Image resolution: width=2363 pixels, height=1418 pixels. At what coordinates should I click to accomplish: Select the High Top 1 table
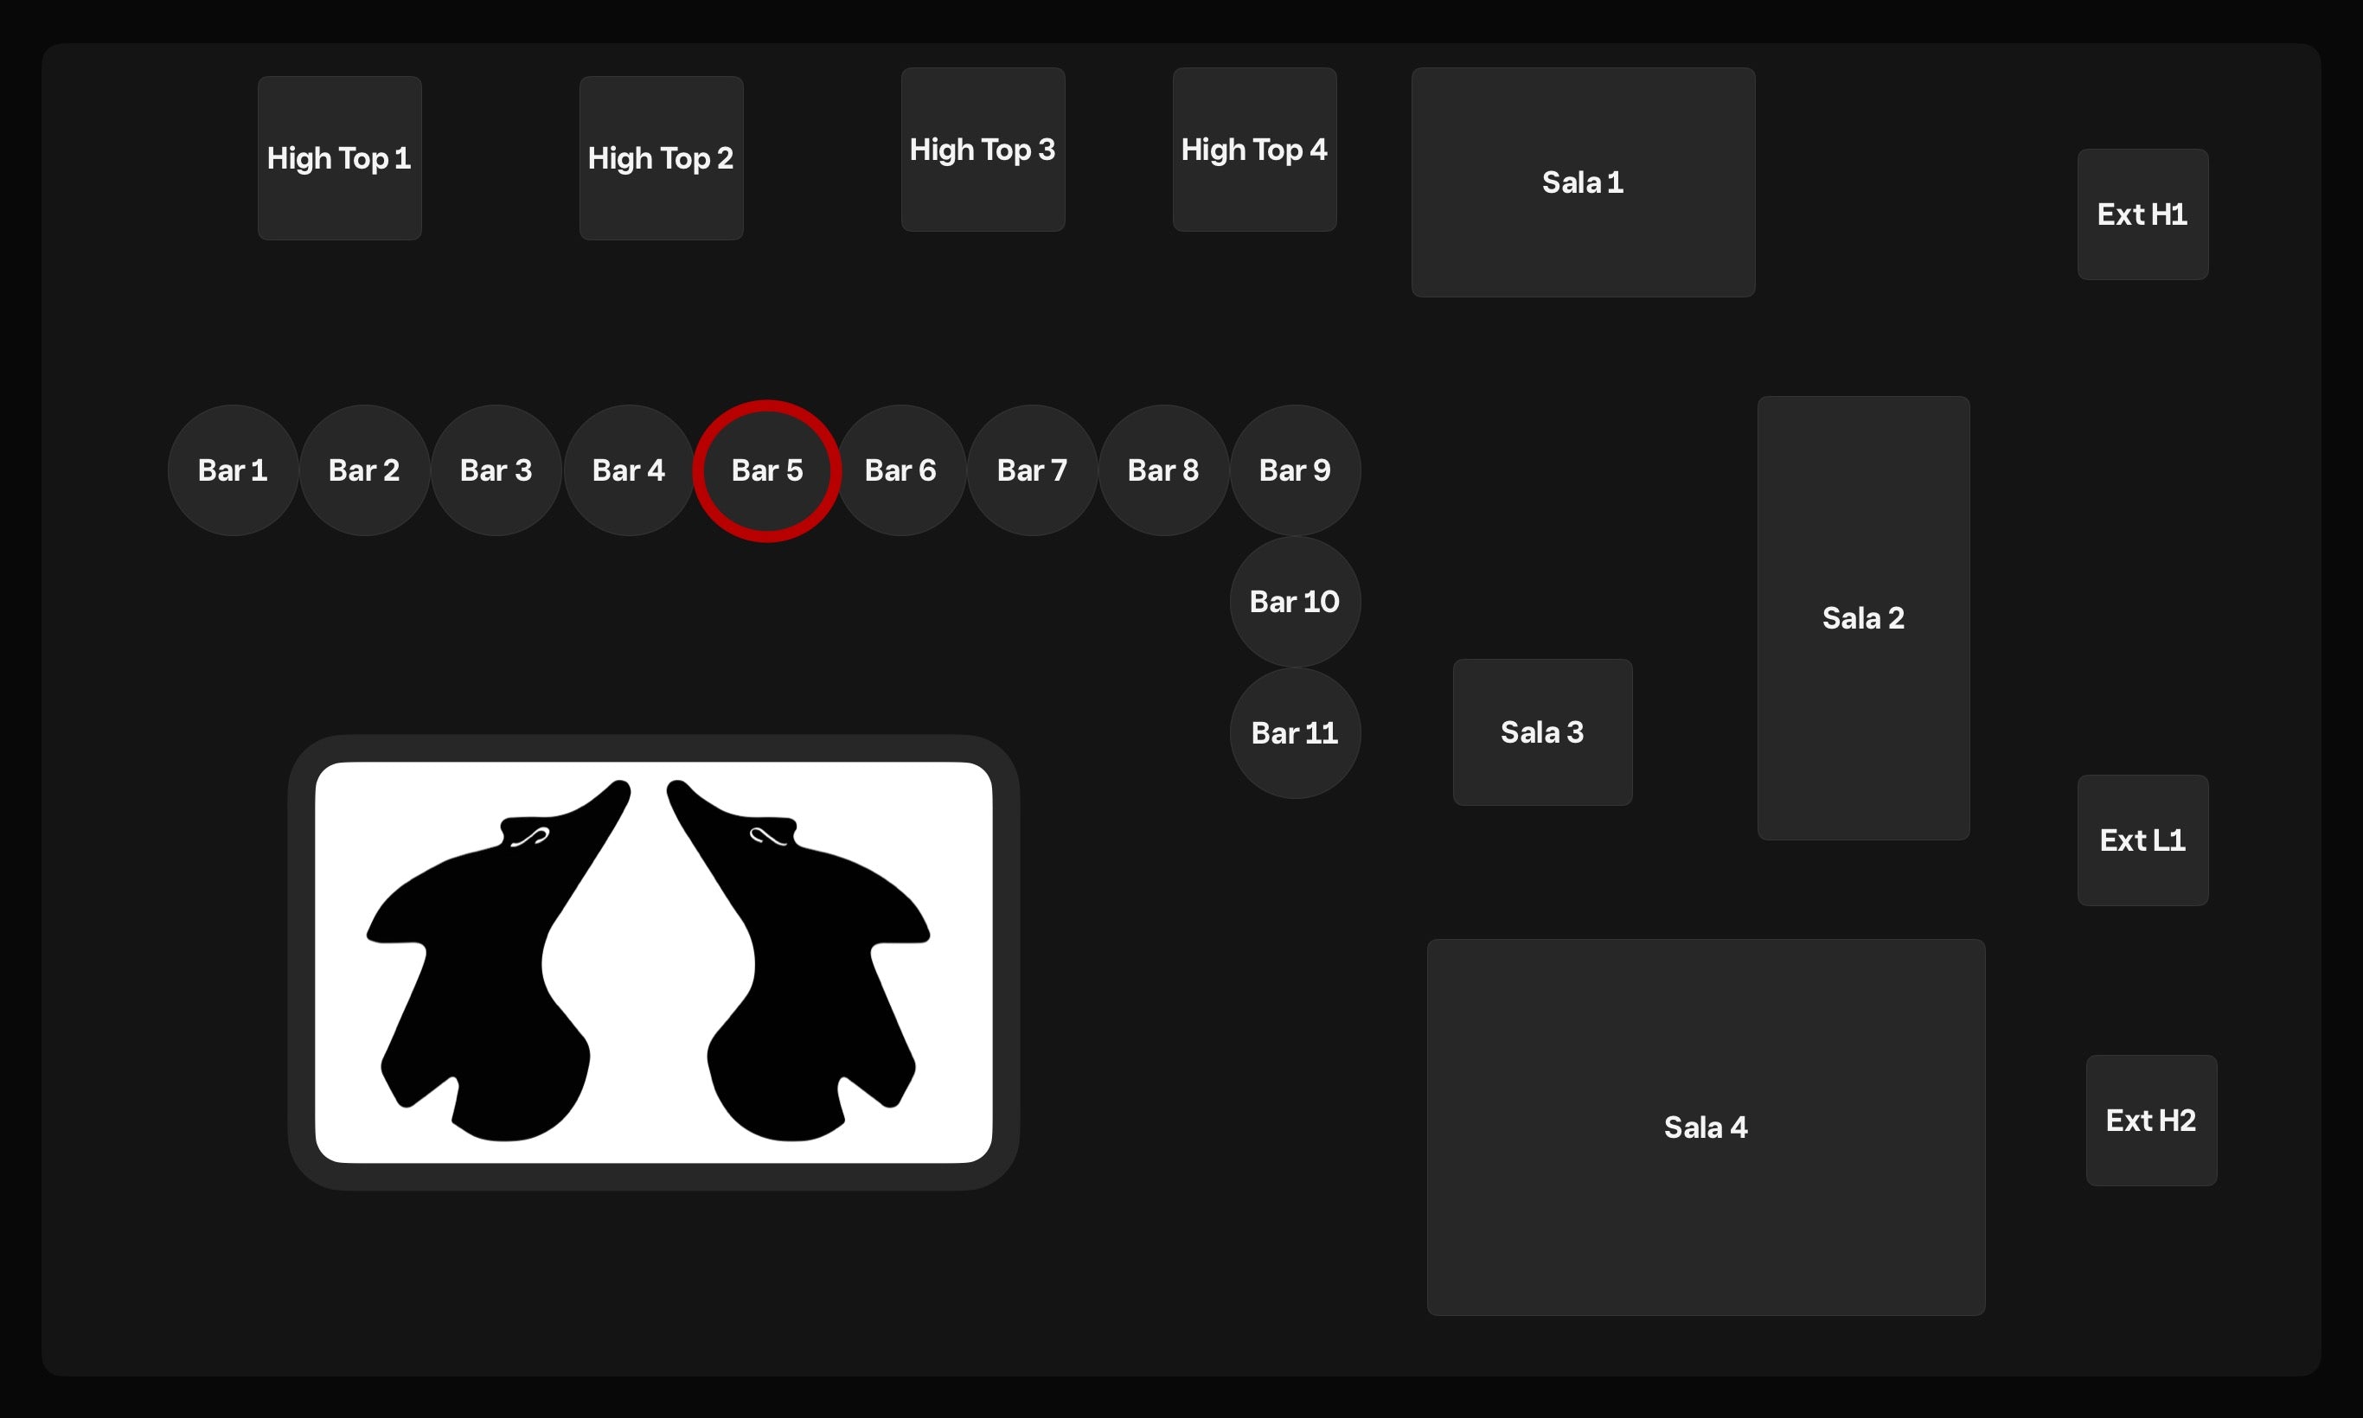[339, 157]
